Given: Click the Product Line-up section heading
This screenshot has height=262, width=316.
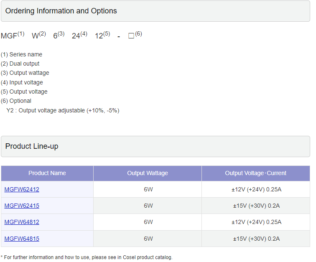Looking at the screenshot, I should [x=32, y=146].
